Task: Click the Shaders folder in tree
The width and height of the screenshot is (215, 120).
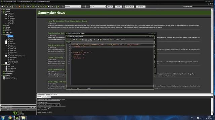Action: 8,29
